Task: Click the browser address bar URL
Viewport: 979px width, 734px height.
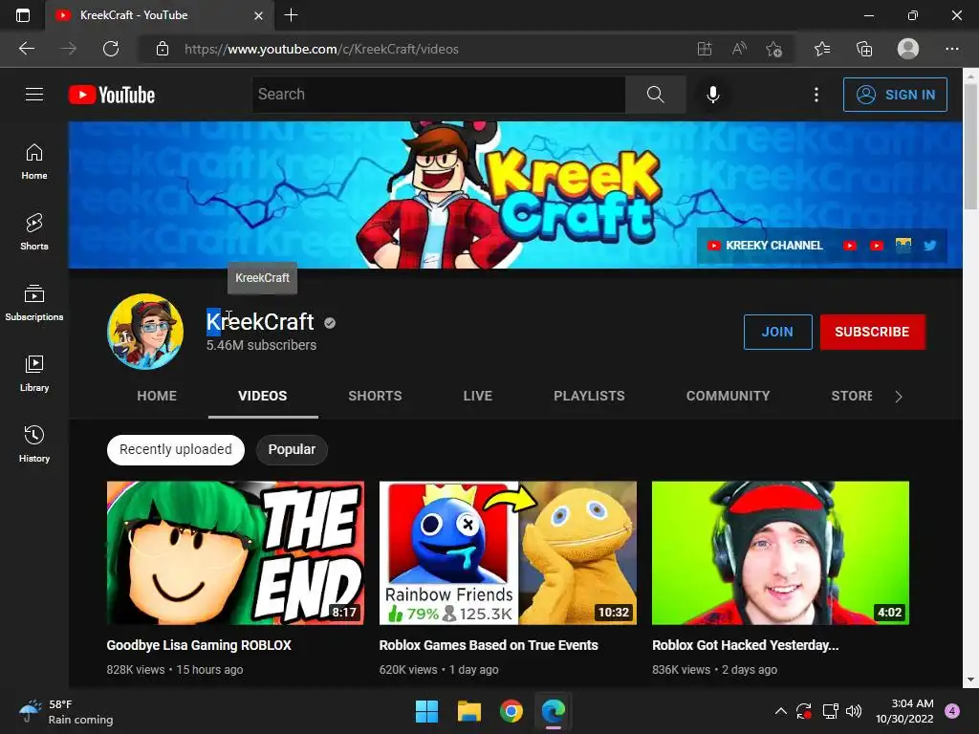Action: 321,49
